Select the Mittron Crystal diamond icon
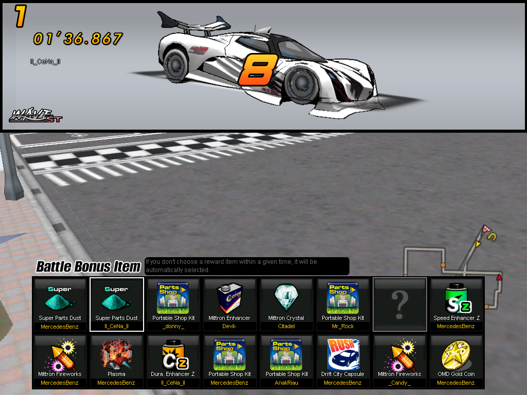 point(286,298)
